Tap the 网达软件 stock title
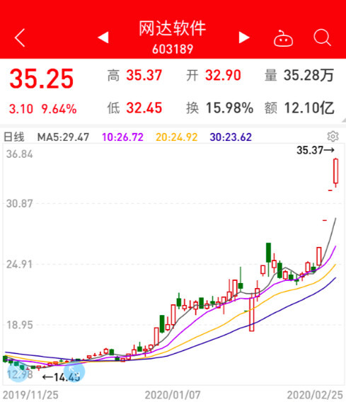 coord(173,28)
